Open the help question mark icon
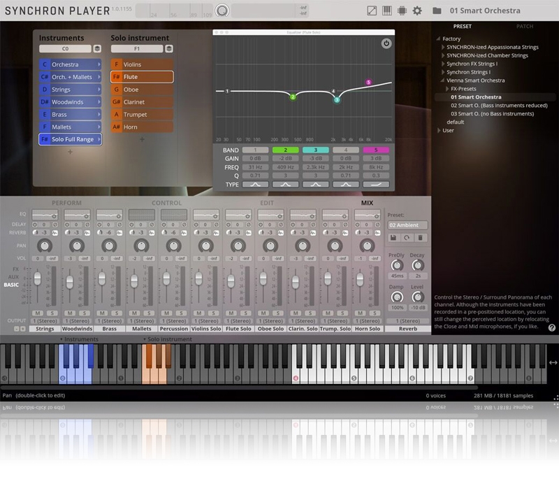This screenshot has width=559, height=491. [x=551, y=327]
